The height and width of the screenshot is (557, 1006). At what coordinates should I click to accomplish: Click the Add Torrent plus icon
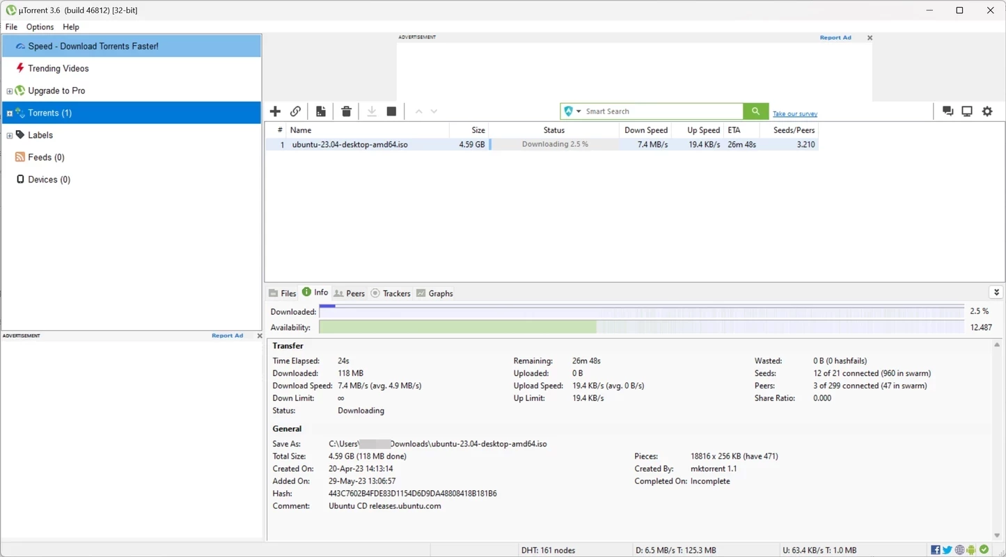click(x=275, y=111)
